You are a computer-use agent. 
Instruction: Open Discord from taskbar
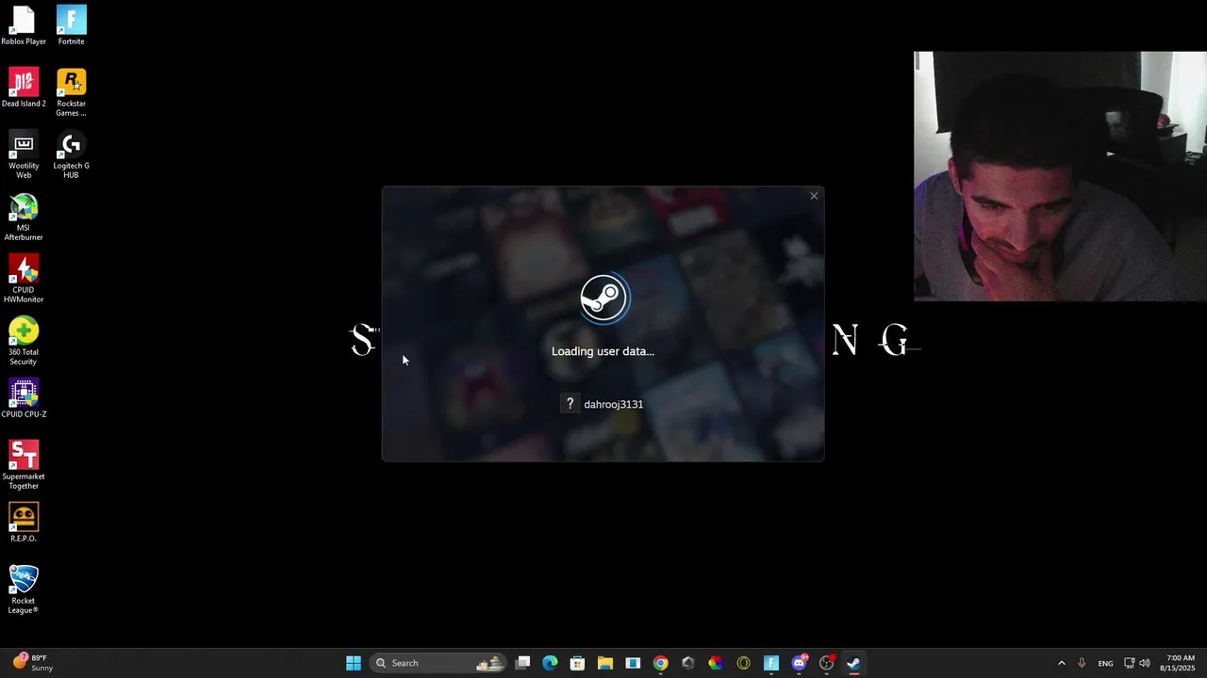(800, 663)
